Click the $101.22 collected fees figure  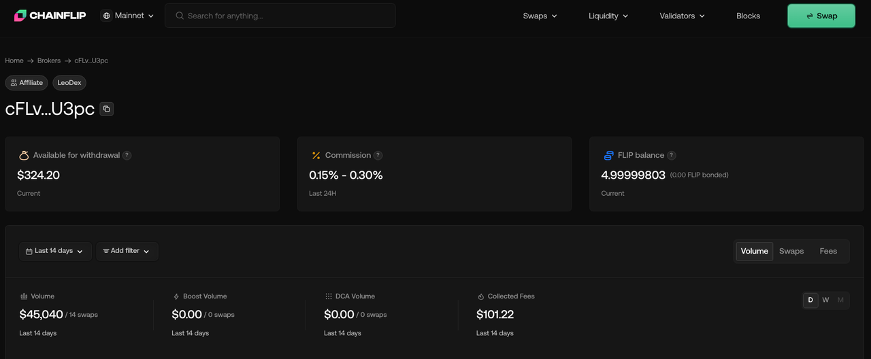(x=495, y=315)
